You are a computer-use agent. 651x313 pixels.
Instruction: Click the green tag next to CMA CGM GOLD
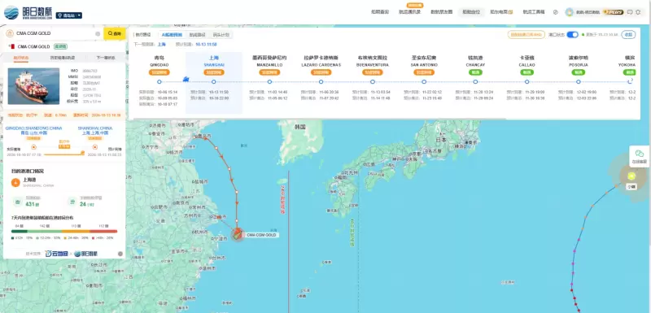point(60,46)
